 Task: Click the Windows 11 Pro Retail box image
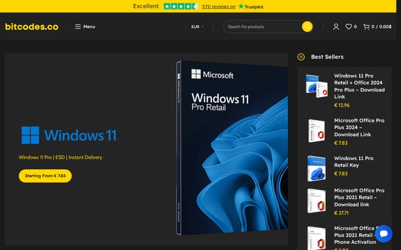tap(232, 148)
